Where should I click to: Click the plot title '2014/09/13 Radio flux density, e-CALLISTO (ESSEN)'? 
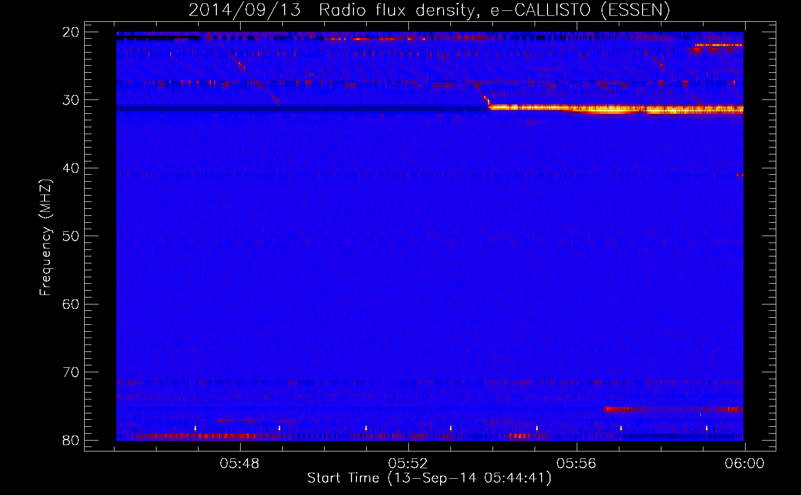429,10
